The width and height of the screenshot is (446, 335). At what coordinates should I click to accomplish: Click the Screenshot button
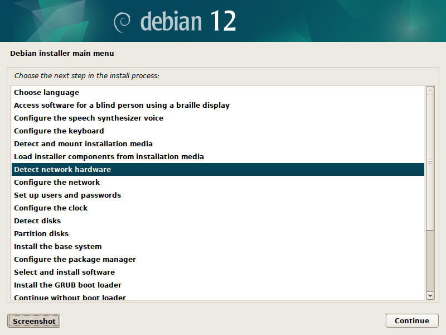pyautogui.click(x=34, y=320)
